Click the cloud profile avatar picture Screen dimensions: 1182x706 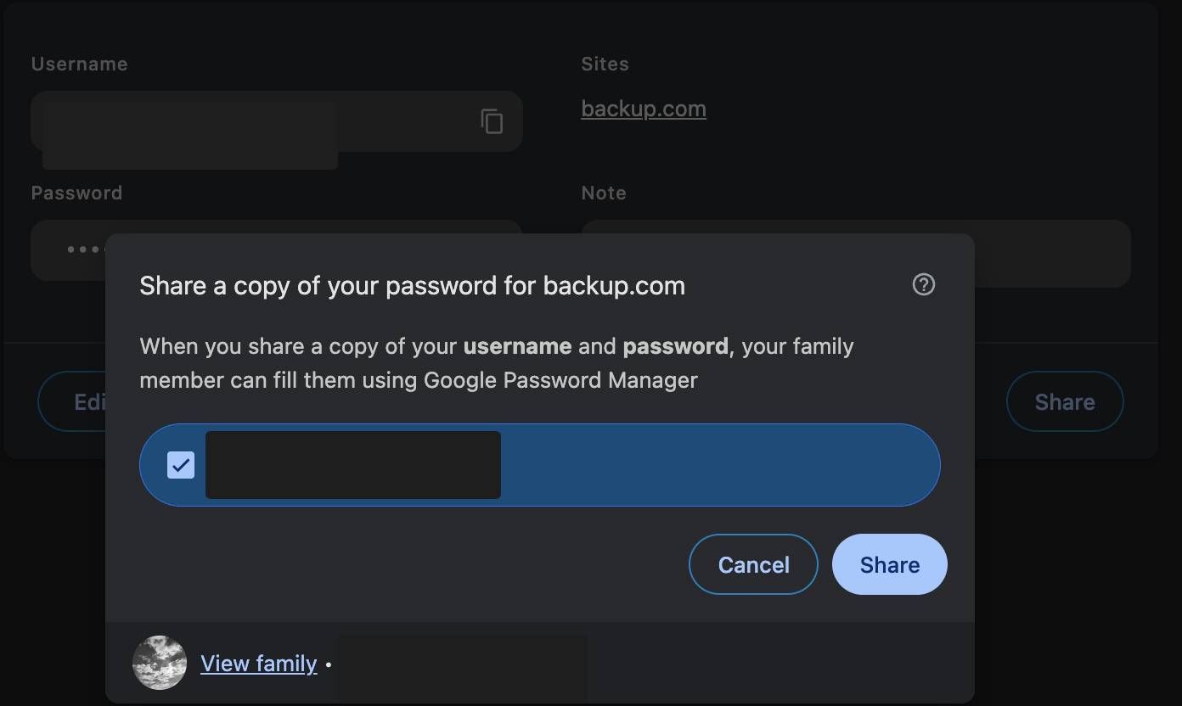(160, 663)
